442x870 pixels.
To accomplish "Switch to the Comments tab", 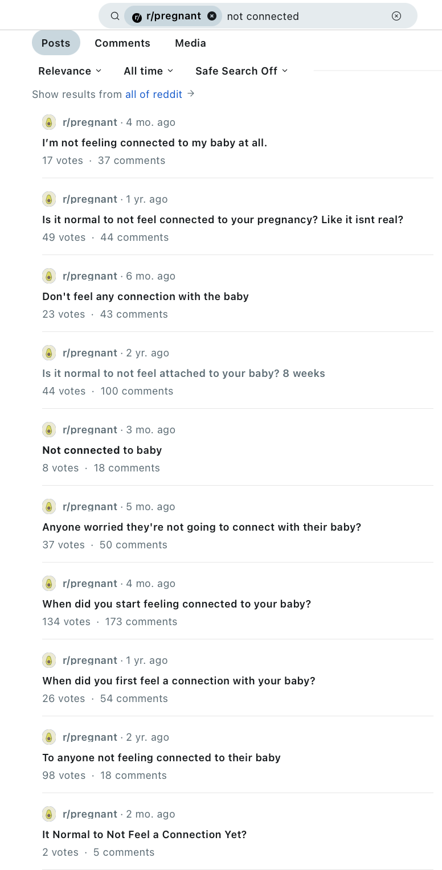I will 122,43.
